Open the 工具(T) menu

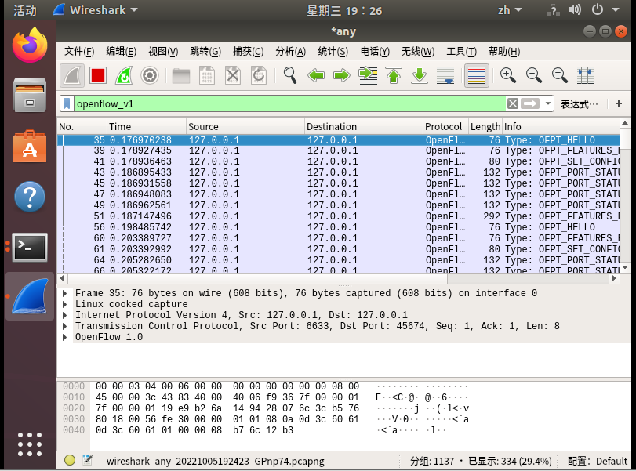[461, 52]
